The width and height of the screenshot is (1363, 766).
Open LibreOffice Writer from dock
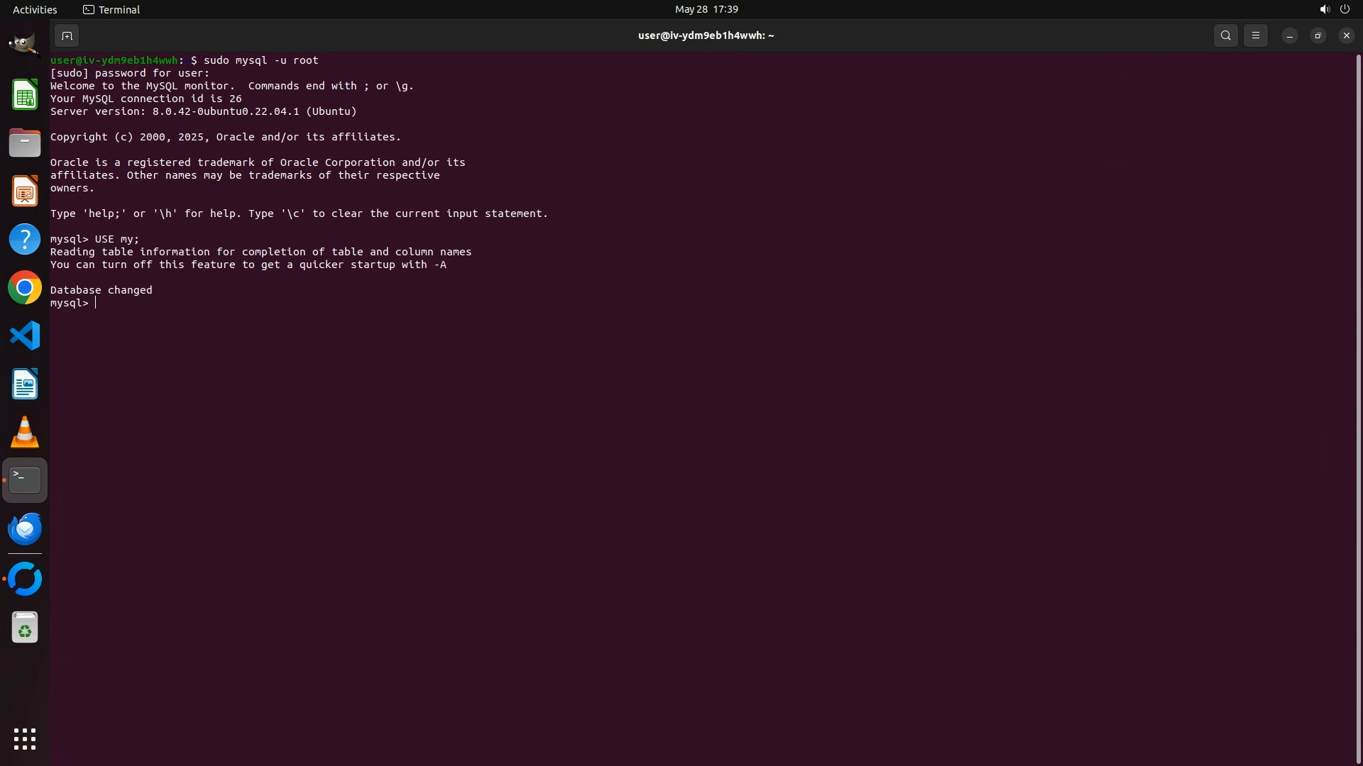coord(25,384)
